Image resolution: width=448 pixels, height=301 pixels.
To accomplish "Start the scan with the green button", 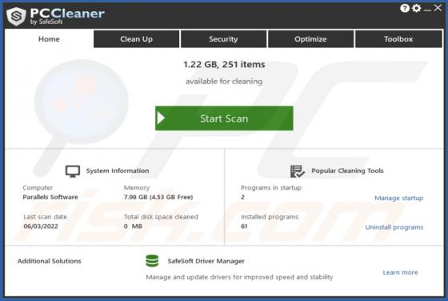I will pyautogui.click(x=224, y=118).
